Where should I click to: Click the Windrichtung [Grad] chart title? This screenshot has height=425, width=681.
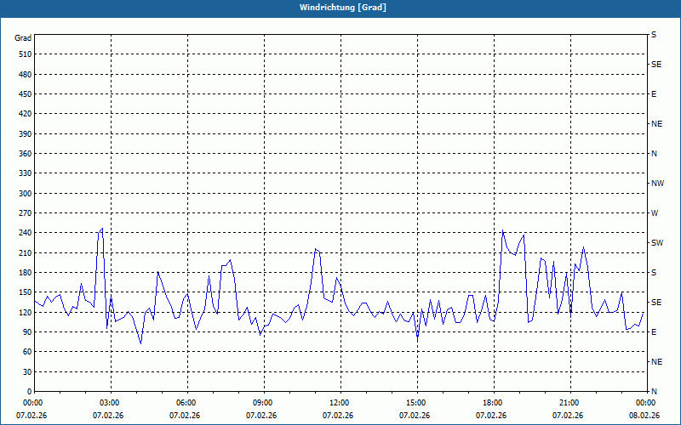340,8
